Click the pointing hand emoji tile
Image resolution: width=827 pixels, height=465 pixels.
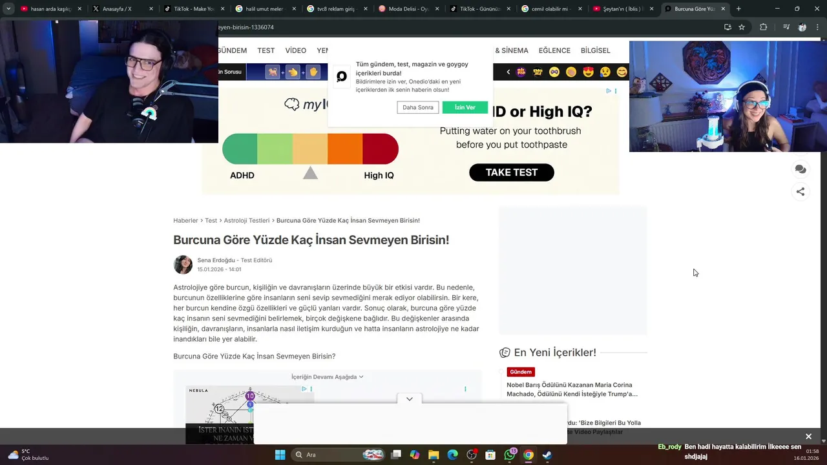(293, 72)
